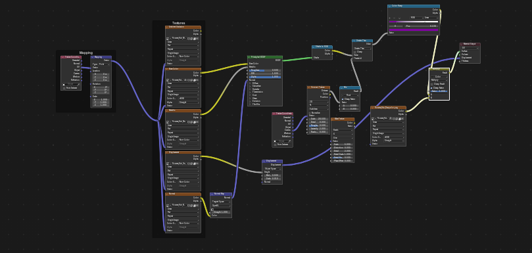The width and height of the screenshot is (532, 253).
Task: Click the Scale field in Voronoi Texture node
Action: 318,119
